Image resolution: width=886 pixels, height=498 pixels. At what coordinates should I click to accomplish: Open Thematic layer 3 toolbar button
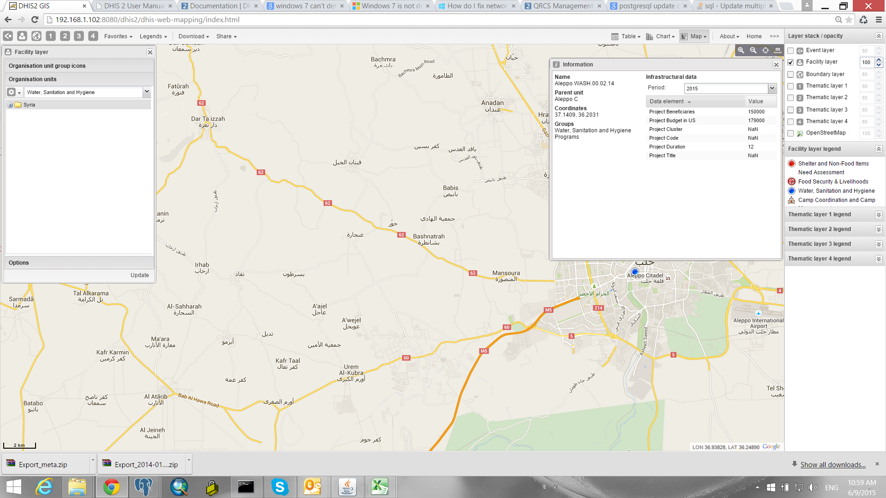(79, 36)
